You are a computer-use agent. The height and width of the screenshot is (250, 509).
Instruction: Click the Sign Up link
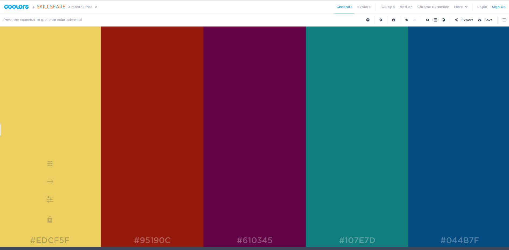coord(499,7)
